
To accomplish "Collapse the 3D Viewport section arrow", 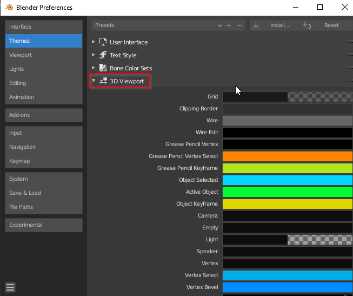I will (x=94, y=81).
